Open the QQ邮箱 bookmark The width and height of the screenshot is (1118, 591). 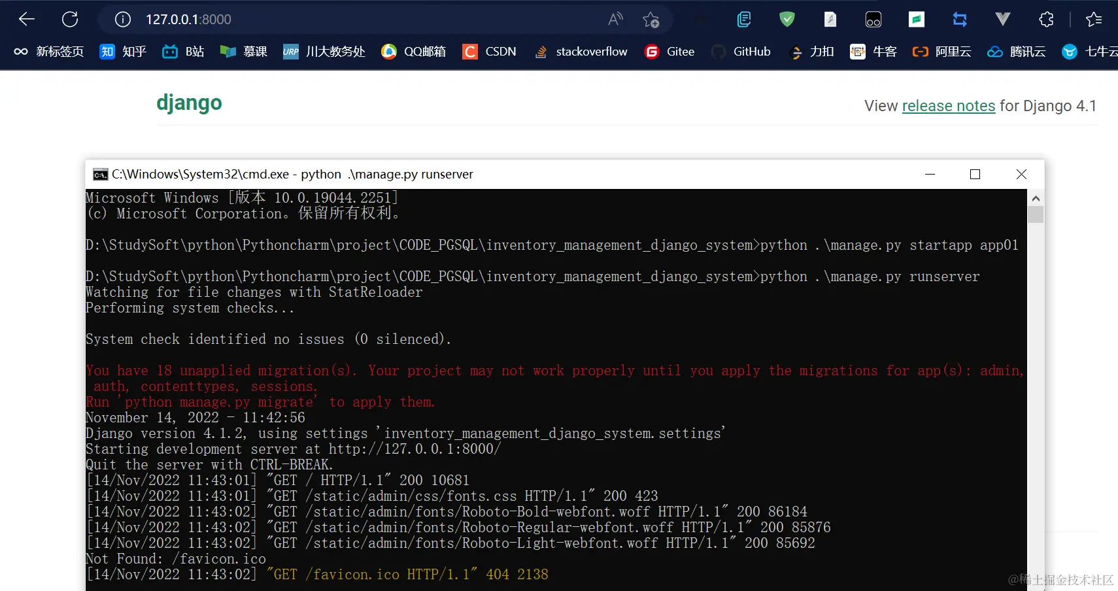[414, 52]
